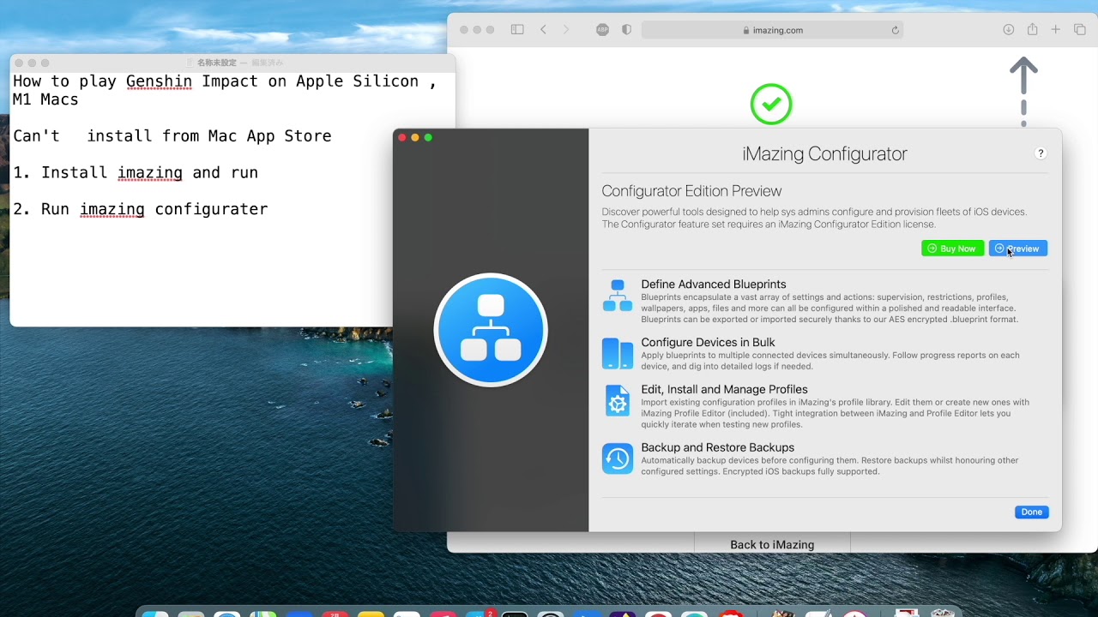Viewport: 1098px width, 617px height.
Task: Click the Backup and Restore Backups icon
Action: (618, 458)
